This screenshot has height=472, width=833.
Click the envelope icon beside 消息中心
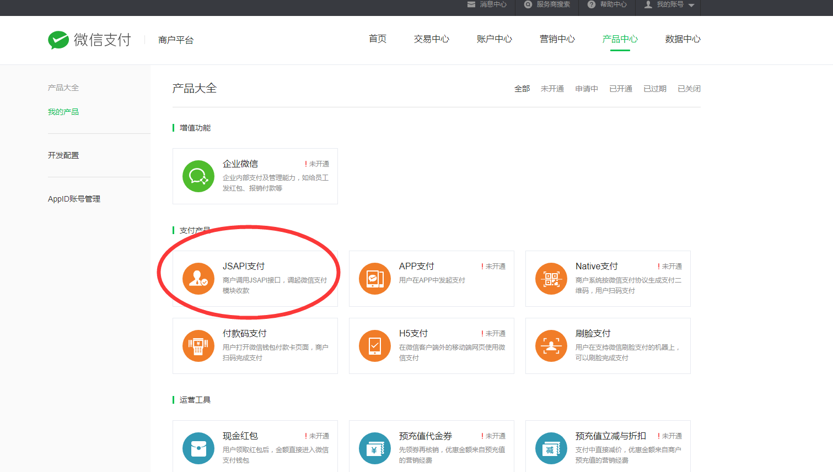click(x=471, y=4)
